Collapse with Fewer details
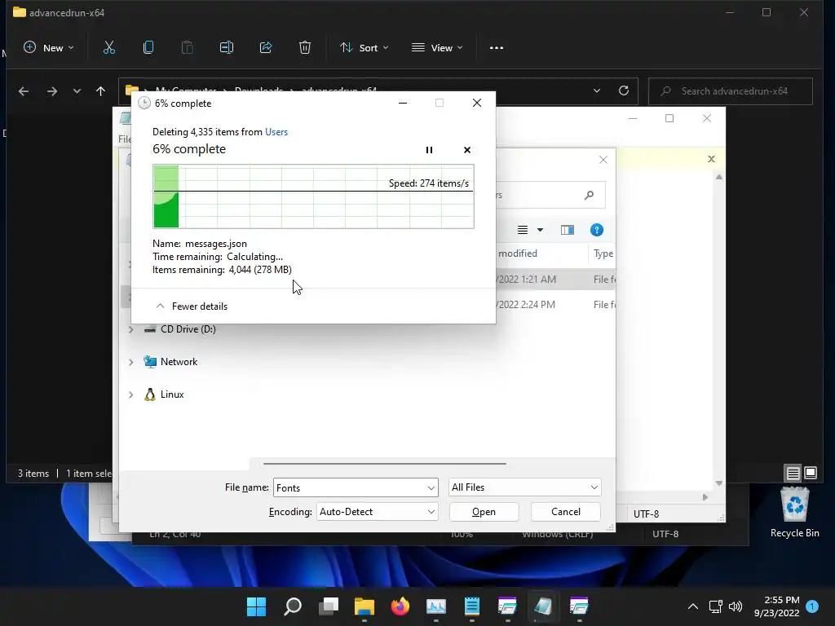 click(x=192, y=306)
